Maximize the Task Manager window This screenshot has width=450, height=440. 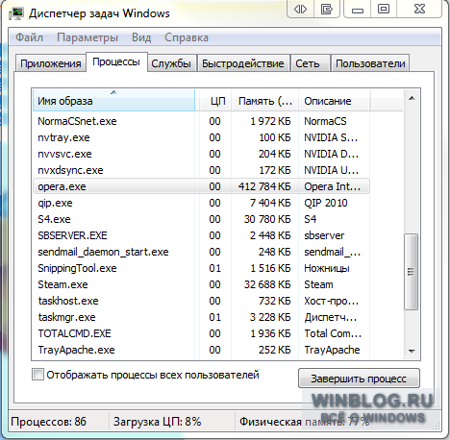384,10
